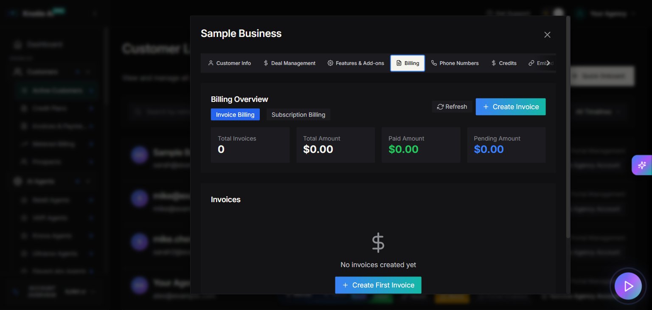
Task: Click the Billing Overview heading
Action: [239, 99]
